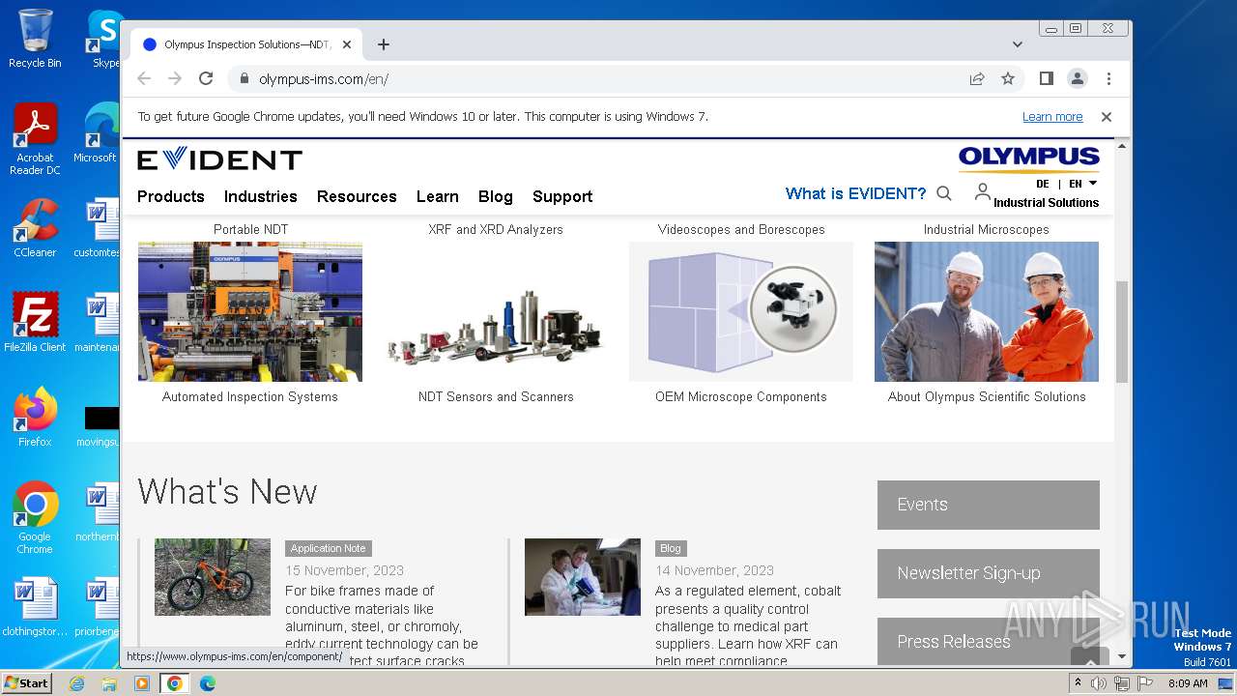The height and width of the screenshot is (696, 1237).
Task: Open Microsoft Edge from the taskbar
Action: tap(207, 683)
